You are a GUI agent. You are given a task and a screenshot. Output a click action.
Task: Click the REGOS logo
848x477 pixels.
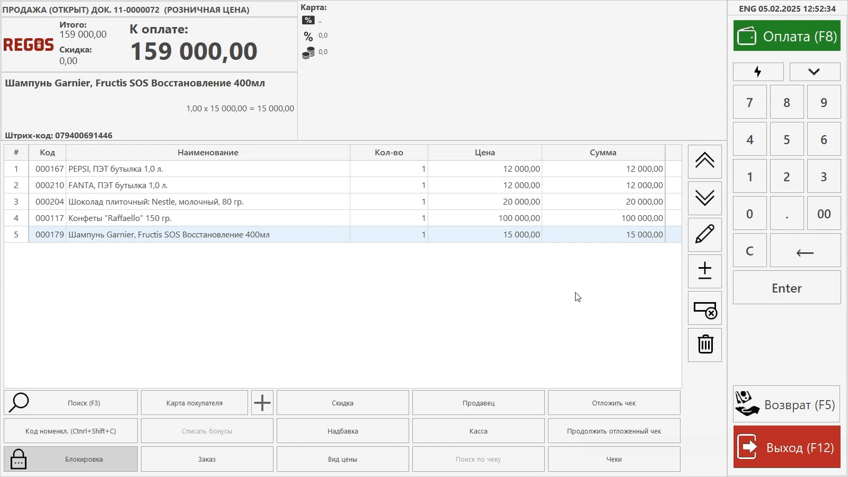click(x=29, y=45)
